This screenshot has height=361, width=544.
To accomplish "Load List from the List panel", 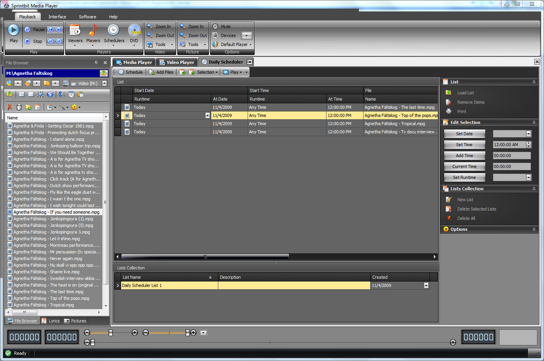I will click(x=466, y=93).
